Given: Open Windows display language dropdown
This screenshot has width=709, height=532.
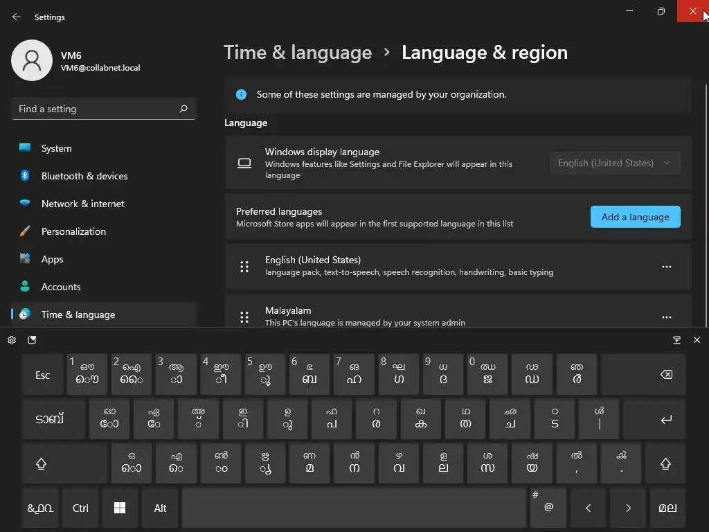Looking at the screenshot, I should [615, 163].
